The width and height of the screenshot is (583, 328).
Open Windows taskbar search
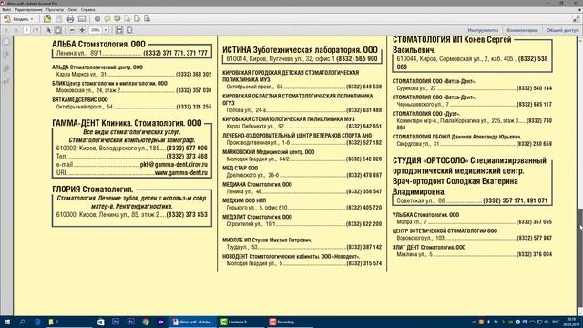click(22, 322)
